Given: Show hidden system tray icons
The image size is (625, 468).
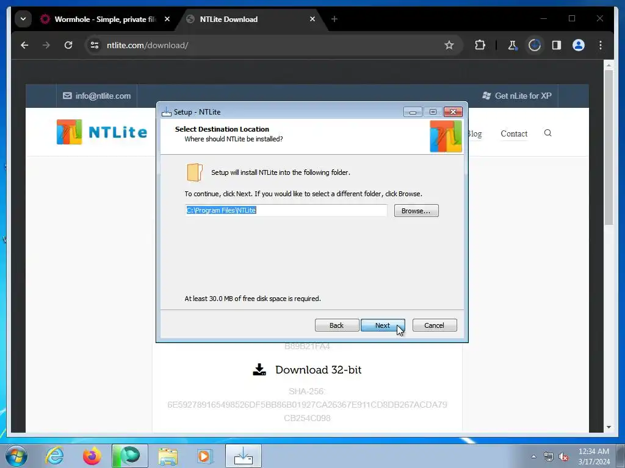Looking at the screenshot, I should click(x=533, y=456).
